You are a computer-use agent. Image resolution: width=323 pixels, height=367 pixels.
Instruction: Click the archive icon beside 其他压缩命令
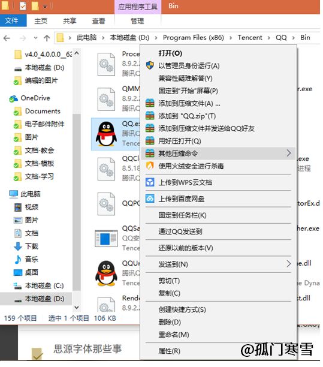(150, 154)
